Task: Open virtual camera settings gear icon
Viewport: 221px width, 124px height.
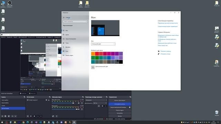Action: [130, 107]
